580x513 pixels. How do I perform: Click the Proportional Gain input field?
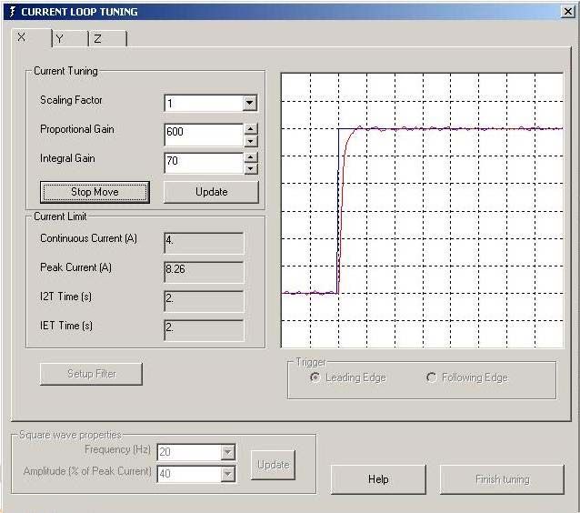coord(204,135)
